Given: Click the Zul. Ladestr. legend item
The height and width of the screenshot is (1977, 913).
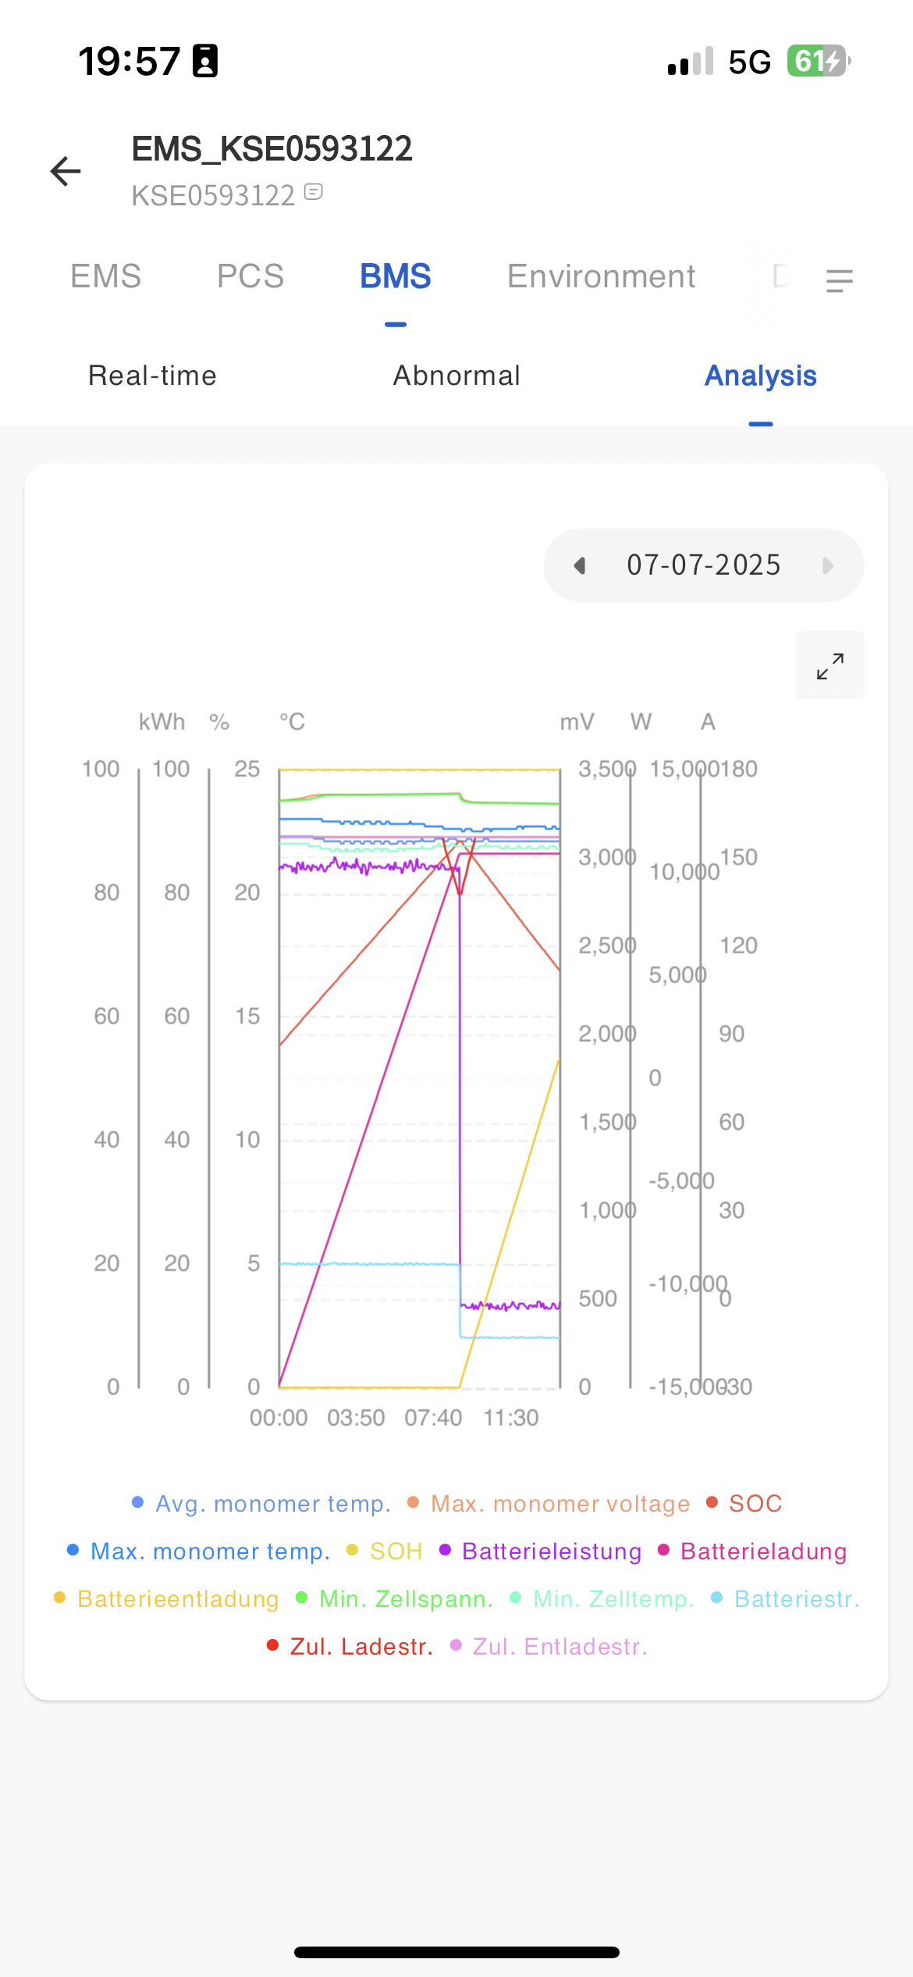Looking at the screenshot, I should pyautogui.click(x=361, y=1647).
